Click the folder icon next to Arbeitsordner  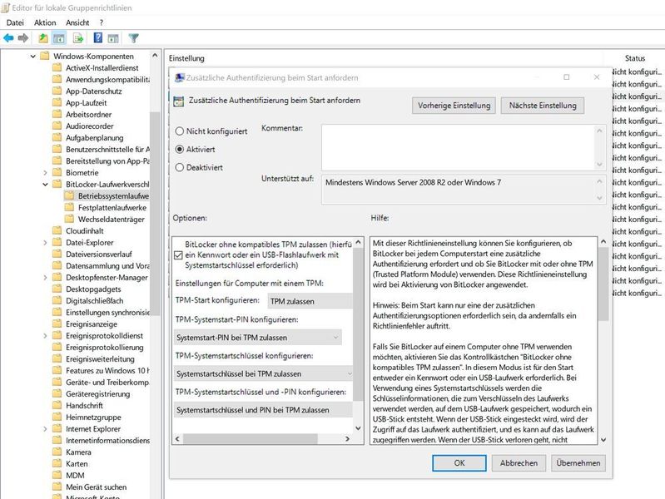pos(57,114)
